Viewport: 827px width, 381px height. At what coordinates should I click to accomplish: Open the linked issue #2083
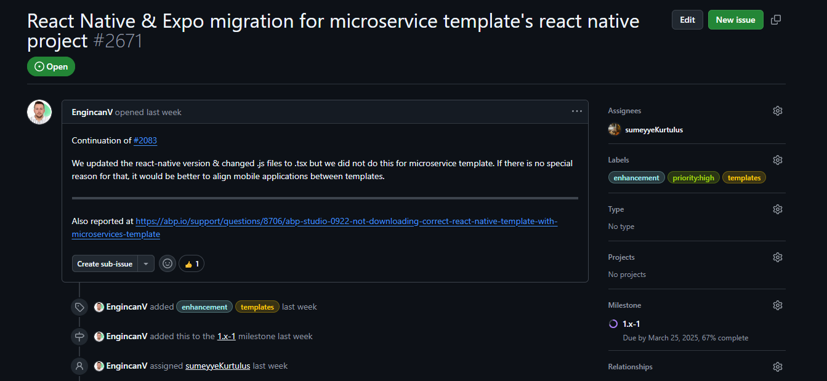point(145,140)
